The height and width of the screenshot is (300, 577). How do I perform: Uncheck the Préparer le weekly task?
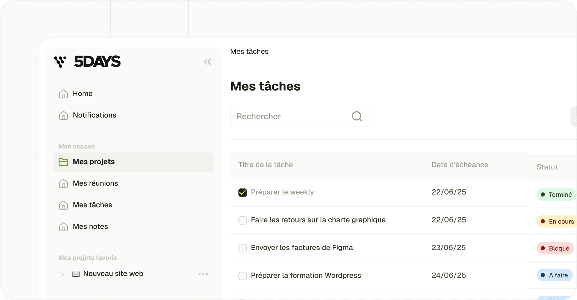(242, 192)
